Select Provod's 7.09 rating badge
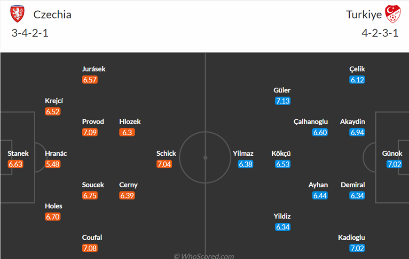The width and height of the screenshot is (409, 259). click(90, 132)
